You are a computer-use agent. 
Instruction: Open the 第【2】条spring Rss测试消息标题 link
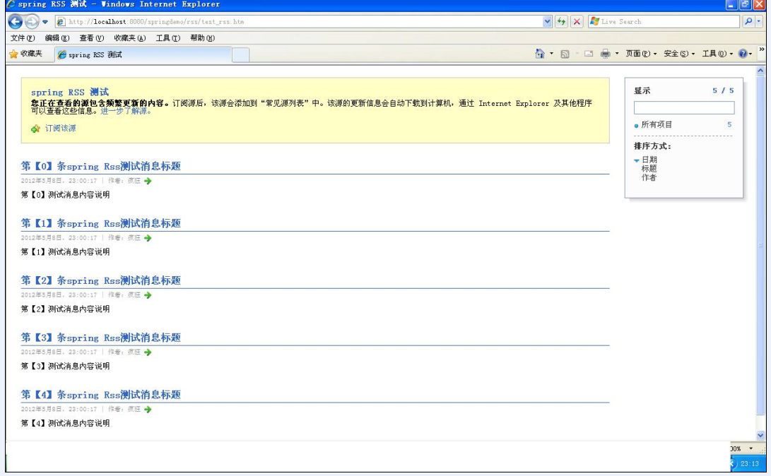pyautogui.click(x=101, y=280)
